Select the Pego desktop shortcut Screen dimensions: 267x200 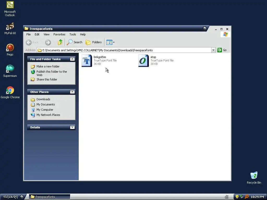tap(10, 50)
